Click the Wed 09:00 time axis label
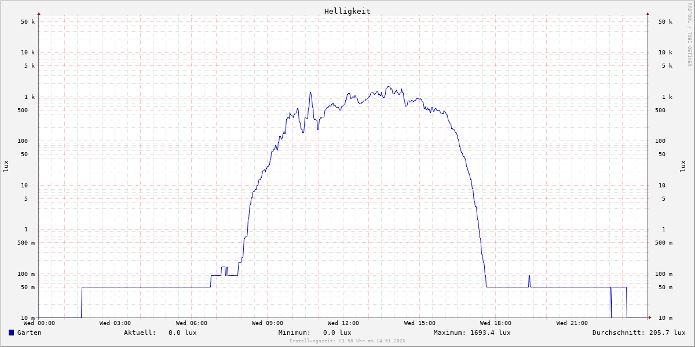This screenshot has height=347, width=695. pos(268,323)
